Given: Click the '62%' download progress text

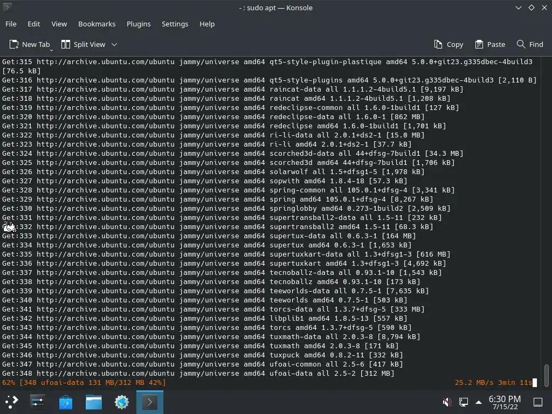Looking at the screenshot, I should click(9, 382).
